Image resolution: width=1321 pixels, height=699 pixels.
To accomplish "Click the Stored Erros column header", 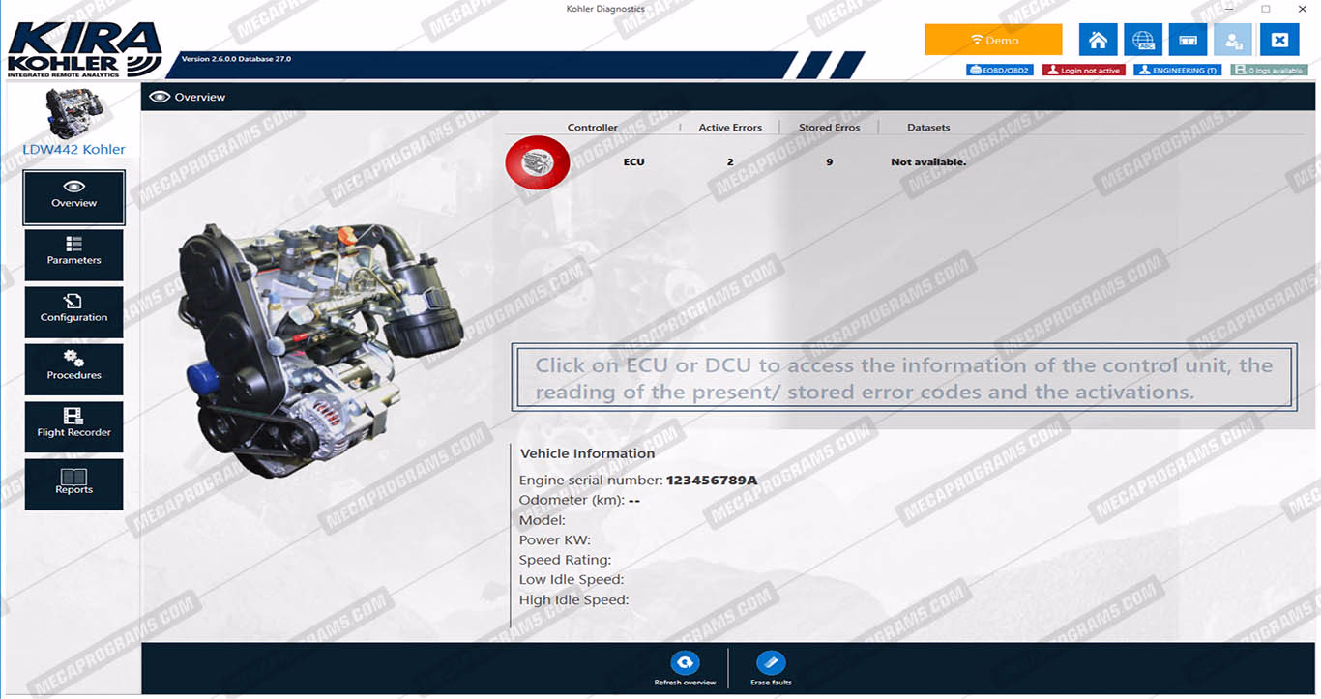I will [x=829, y=128].
